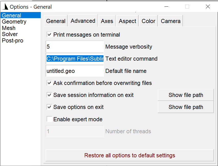Toggle Save options on exit checkbox

tap(49, 107)
